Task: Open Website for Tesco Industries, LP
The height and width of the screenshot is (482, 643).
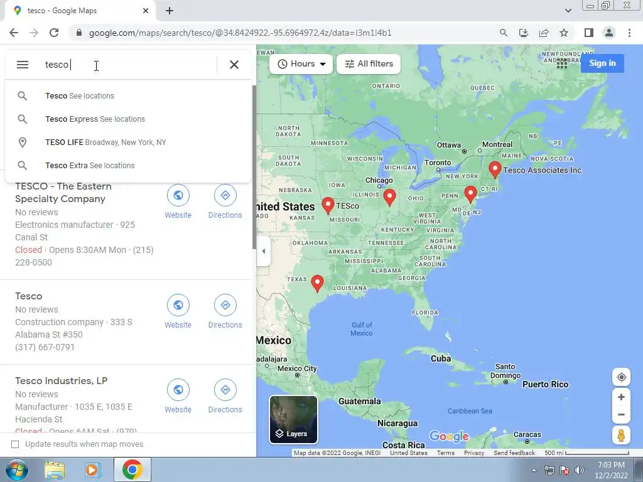Action: (178, 397)
